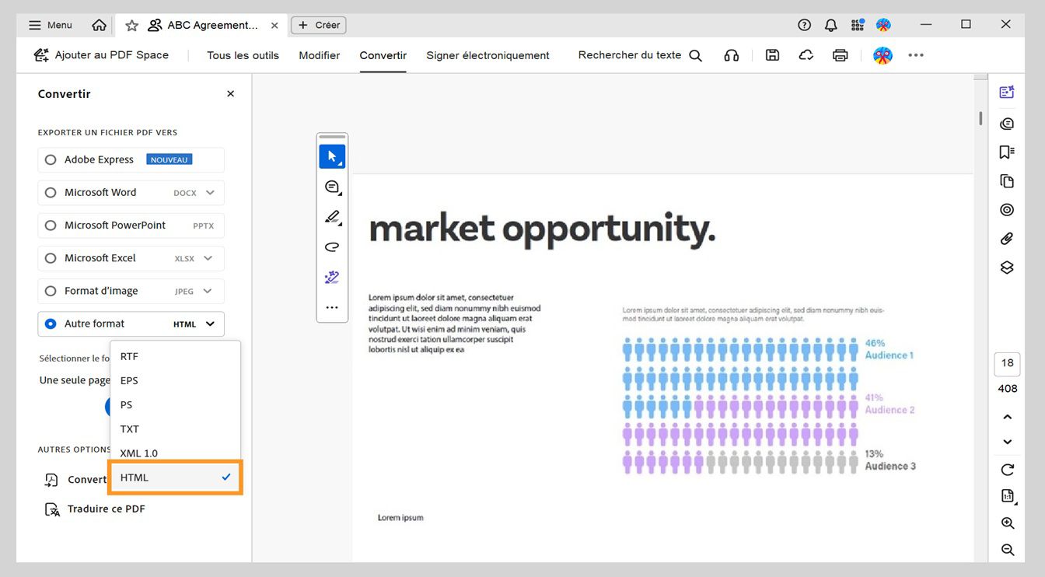Open more tools via the ellipsis in the floating toolbar

coord(332,306)
